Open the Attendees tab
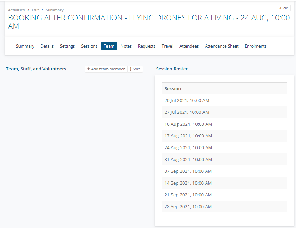This screenshot has width=296, height=228. (x=189, y=46)
